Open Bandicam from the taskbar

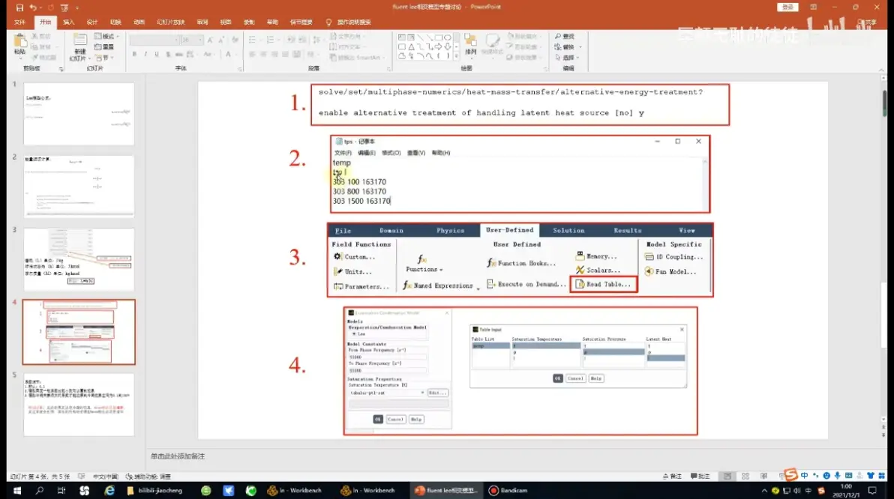click(508, 490)
